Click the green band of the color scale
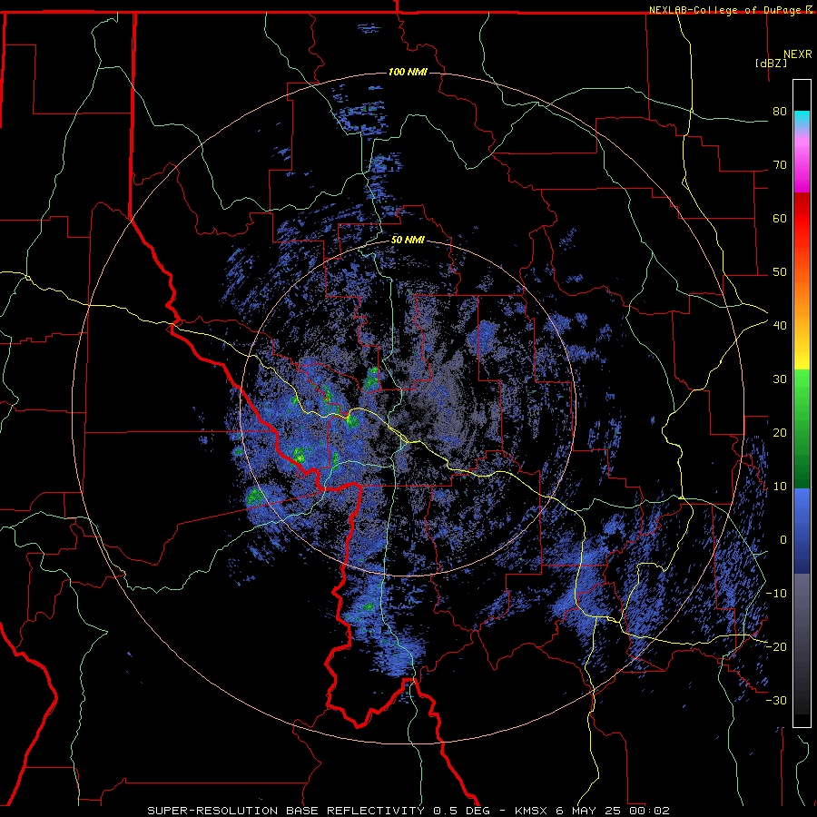 click(802, 428)
